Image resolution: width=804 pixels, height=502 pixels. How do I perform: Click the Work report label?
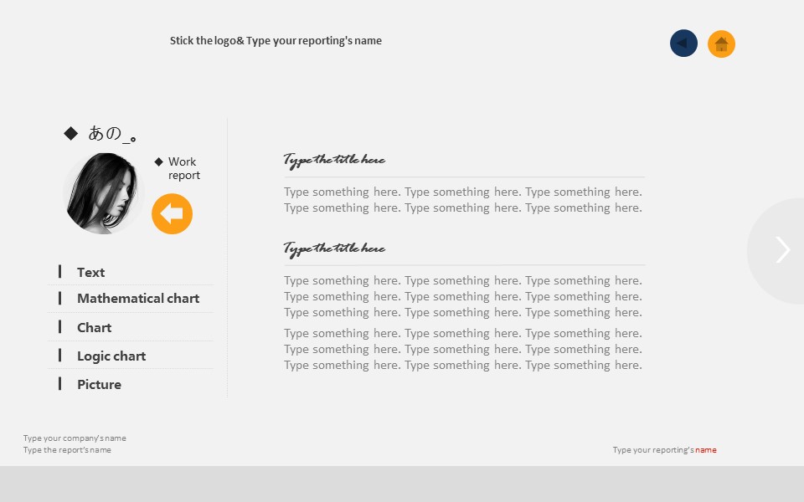pyautogui.click(x=183, y=168)
